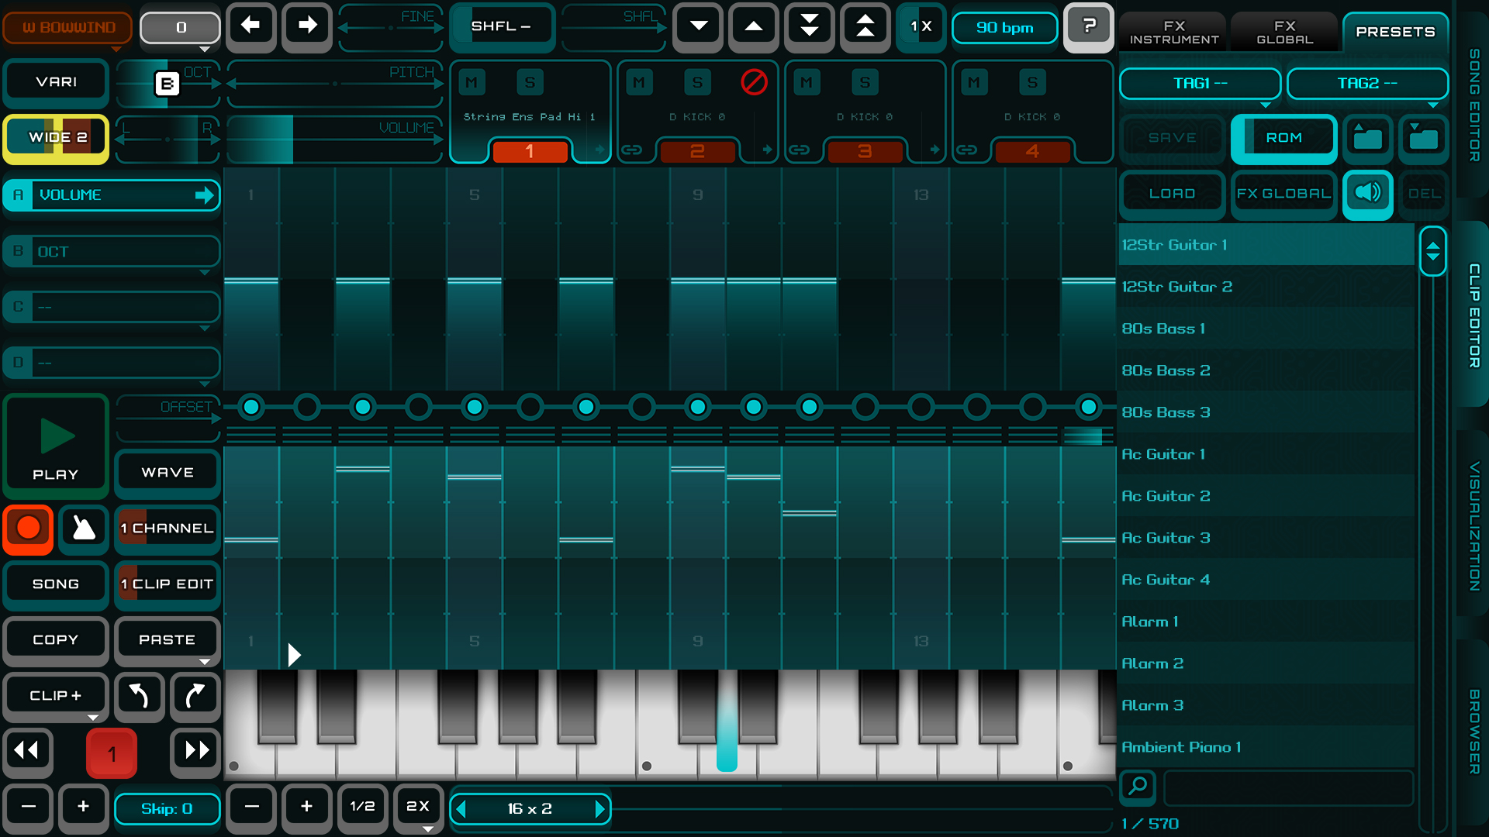1489x837 pixels.
Task: Toggle the preset preview speaker icon
Action: point(1367,193)
